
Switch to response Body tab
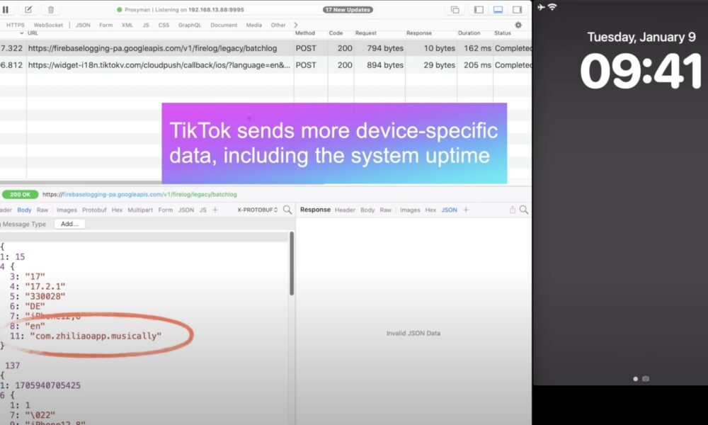tap(367, 210)
